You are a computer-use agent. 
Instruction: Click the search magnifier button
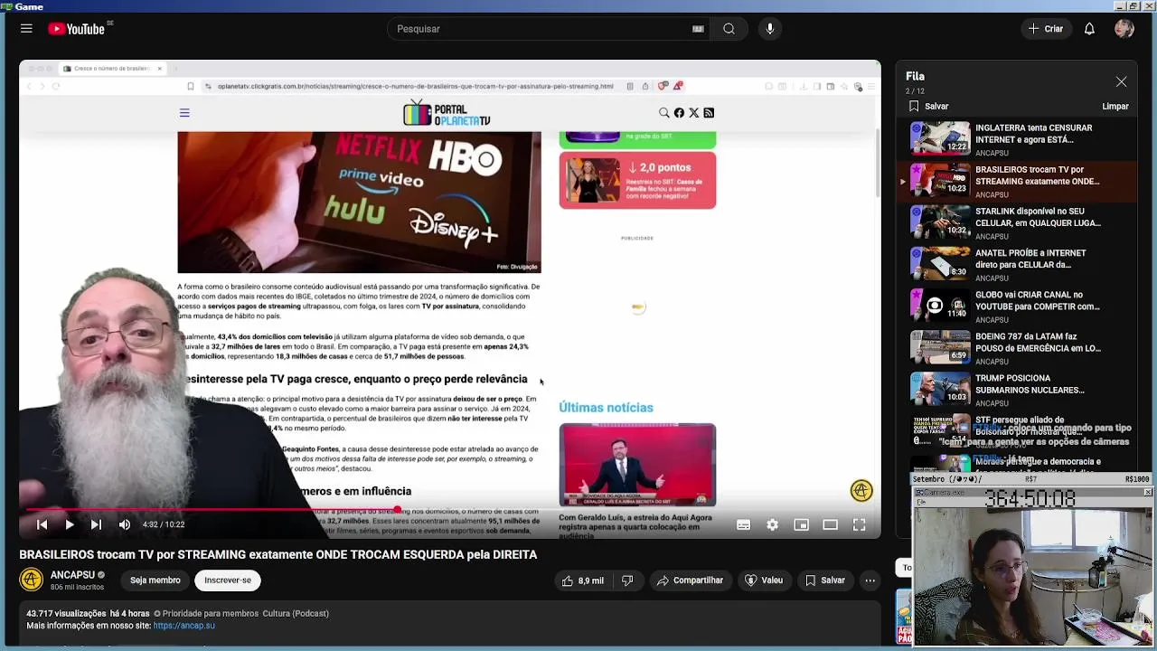tap(729, 29)
